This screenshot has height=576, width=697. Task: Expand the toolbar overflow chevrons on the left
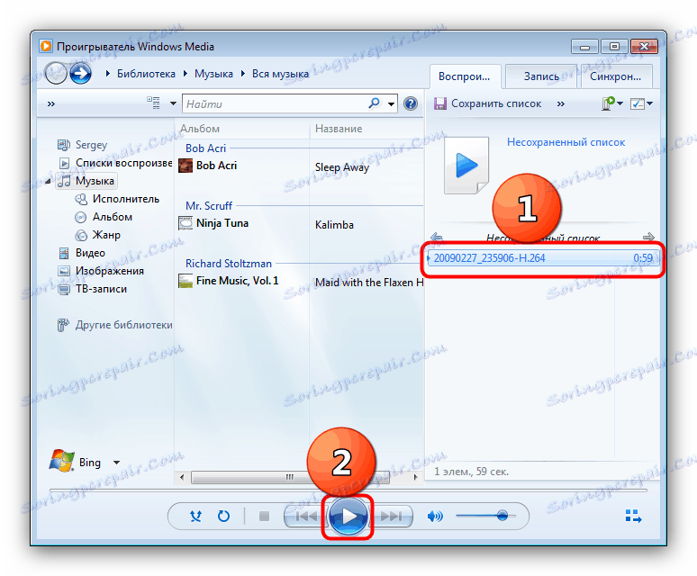pyautogui.click(x=51, y=103)
